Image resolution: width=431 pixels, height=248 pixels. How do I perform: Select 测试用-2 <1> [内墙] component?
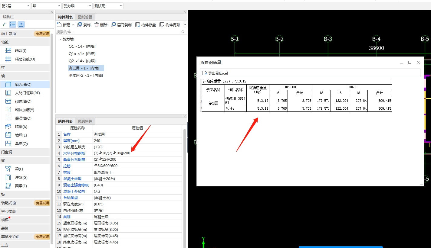click(x=86, y=75)
